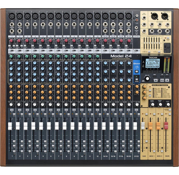Mute the MAIN master bus
This screenshot has height=175, width=179.
coord(170,114)
